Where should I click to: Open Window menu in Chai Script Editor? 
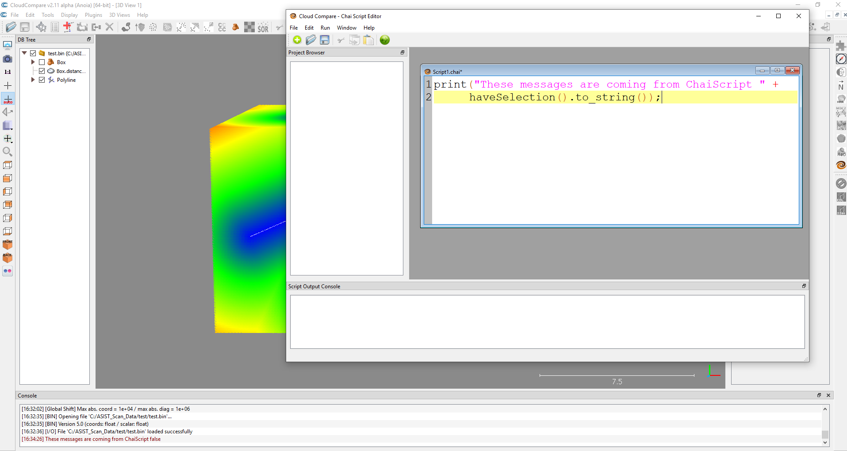point(347,28)
